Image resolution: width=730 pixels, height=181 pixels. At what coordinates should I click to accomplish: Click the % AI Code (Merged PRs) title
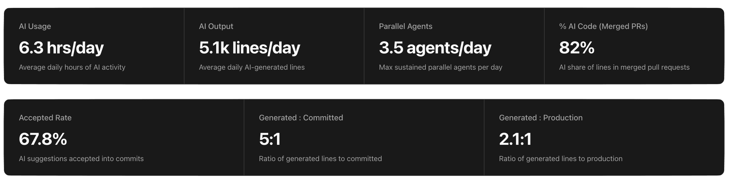pos(603,27)
